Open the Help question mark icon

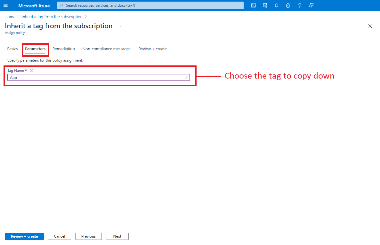pyautogui.click(x=299, y=5)
